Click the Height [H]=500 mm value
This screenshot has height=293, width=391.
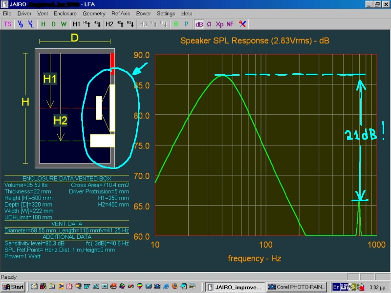(28, 198)
